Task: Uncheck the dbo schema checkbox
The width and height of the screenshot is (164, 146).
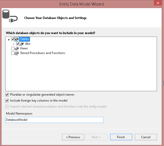Action: [18, 44]
